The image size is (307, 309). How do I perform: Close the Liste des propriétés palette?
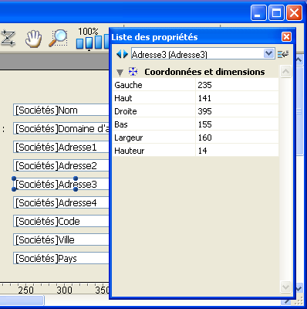click(286, 37)
